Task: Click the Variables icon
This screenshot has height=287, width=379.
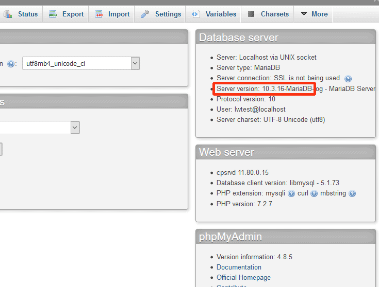Action: [x=195, y=14]
